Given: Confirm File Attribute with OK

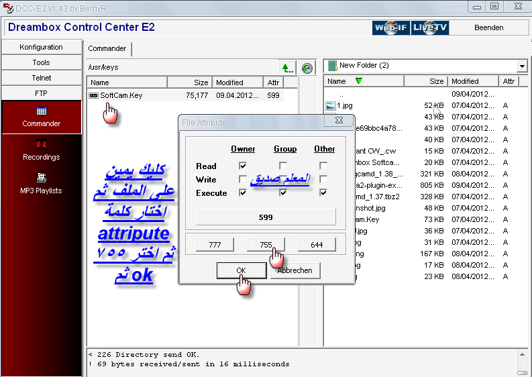Looking at the screenshot, I should (242, 270).
